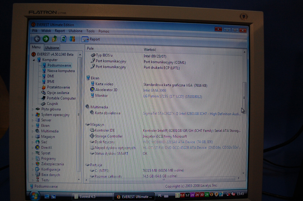Screen dimensions: 303x201
Task: Collapse the Komputer tree node
Action: click(x=34, y=60)
